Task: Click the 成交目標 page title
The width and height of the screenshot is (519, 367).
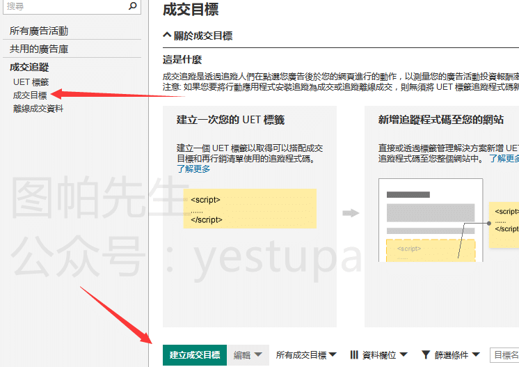Action: [x=191, y=9]
